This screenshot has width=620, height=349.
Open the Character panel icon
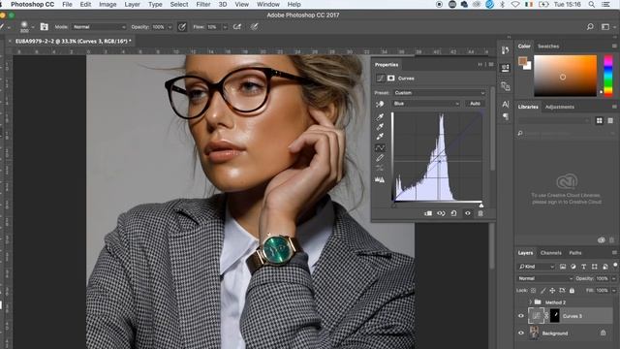pos(506,104)
